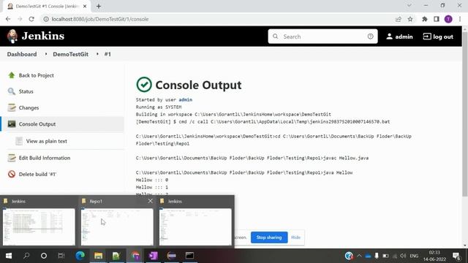Click the #1 breadcrumb
The image size is (468, 263).
point(107,54)
